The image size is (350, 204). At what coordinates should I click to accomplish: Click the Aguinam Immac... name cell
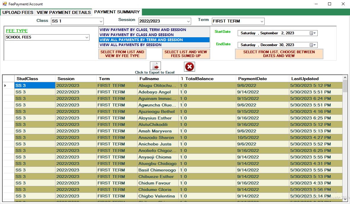pyautogui.click(x=158, y=98)
